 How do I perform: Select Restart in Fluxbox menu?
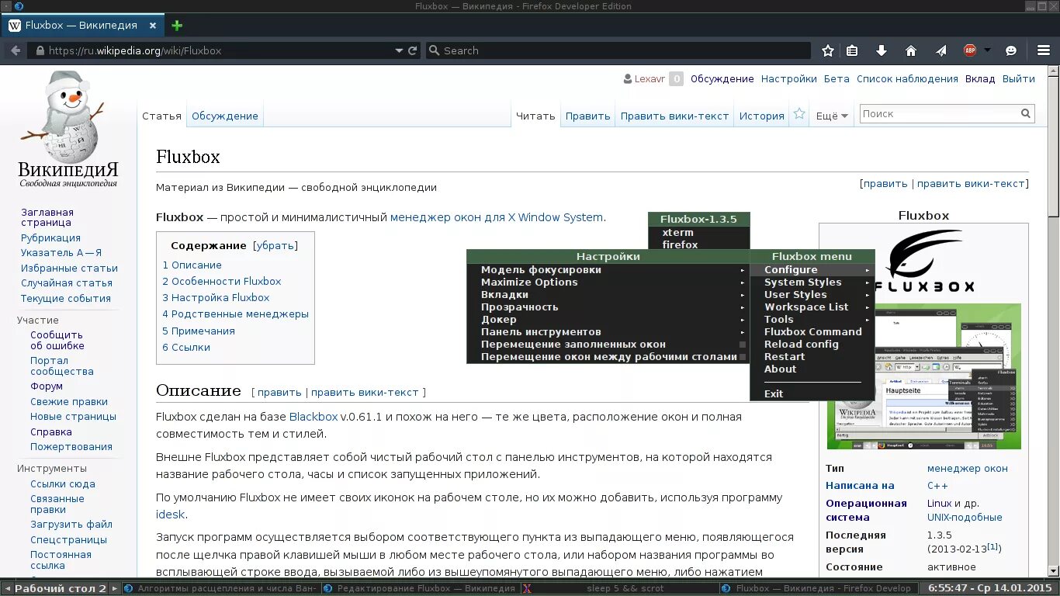(812, 357)
